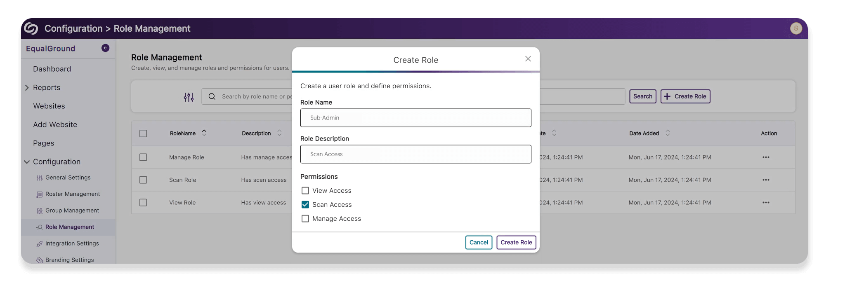This screenshot has width=845, height=295.
Task: Open Group Management in the sidebar
Action: point(72,211)
